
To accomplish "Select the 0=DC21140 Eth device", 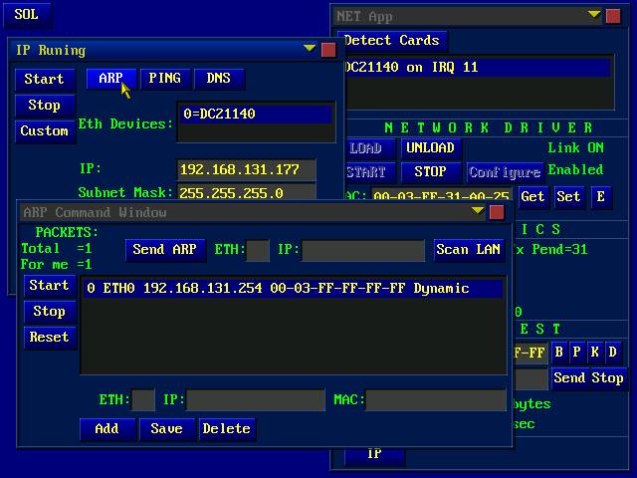I will 256,115.
